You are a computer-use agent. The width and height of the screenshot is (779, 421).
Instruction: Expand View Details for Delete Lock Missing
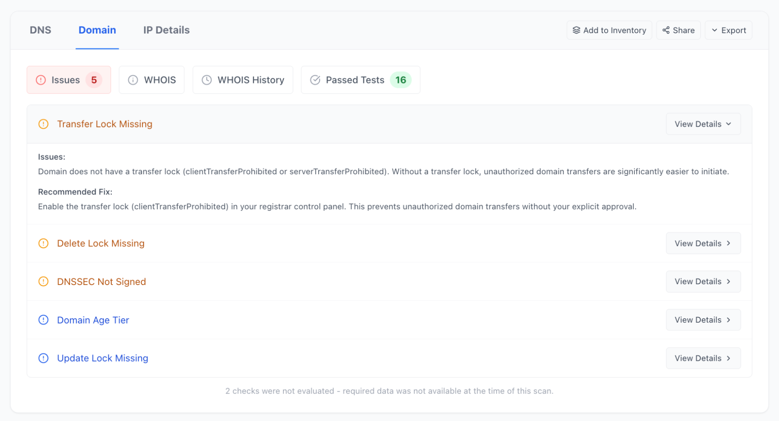click(x=703, y=243)
